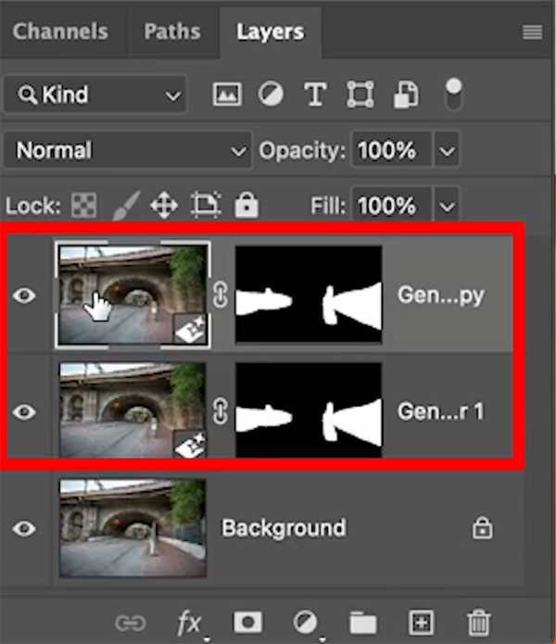Filter for shape layers icon
The height and width of the screenshot is (644, 556).
(360, 95)
